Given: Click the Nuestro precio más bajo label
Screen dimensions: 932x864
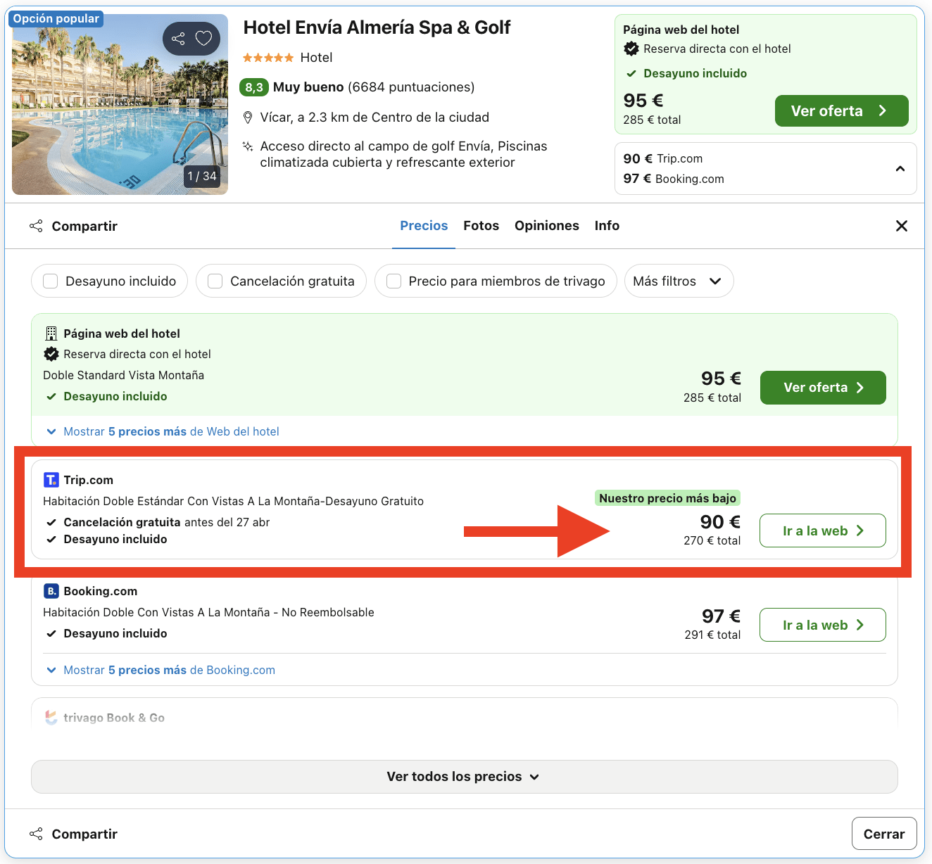Looking at the screenshot, I should (667, 498).
